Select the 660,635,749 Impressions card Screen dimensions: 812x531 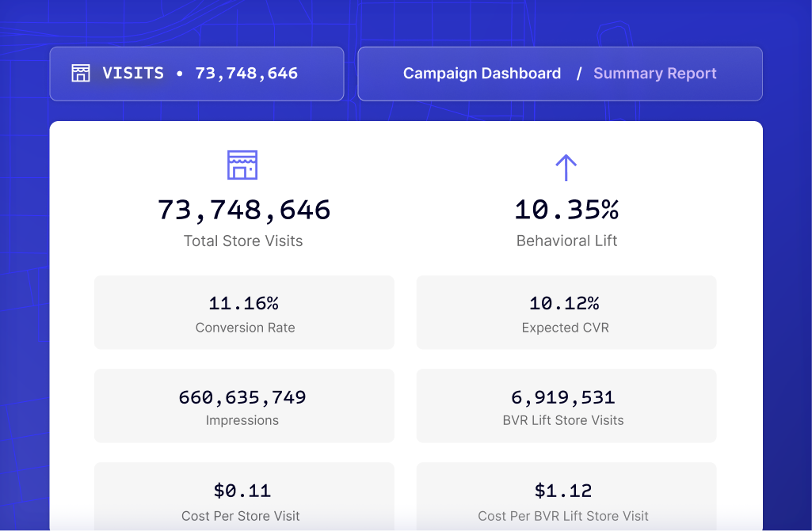[244, 406]
